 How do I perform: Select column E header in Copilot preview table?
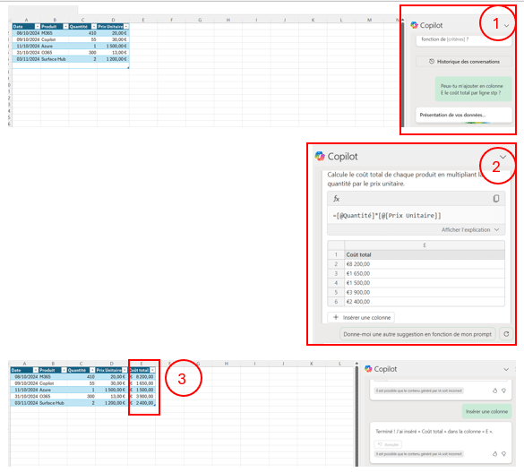tap(425, 245)
